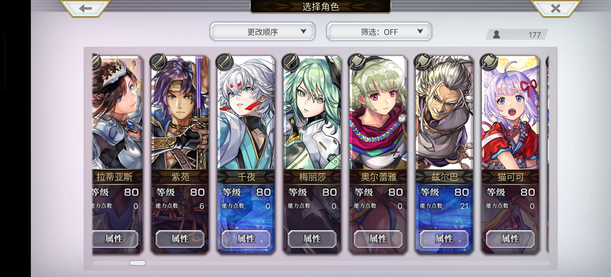The width and height of the screenshot is (611, 277).
Task: Open 属性 for 紫苑
Action: coord(180,239)
